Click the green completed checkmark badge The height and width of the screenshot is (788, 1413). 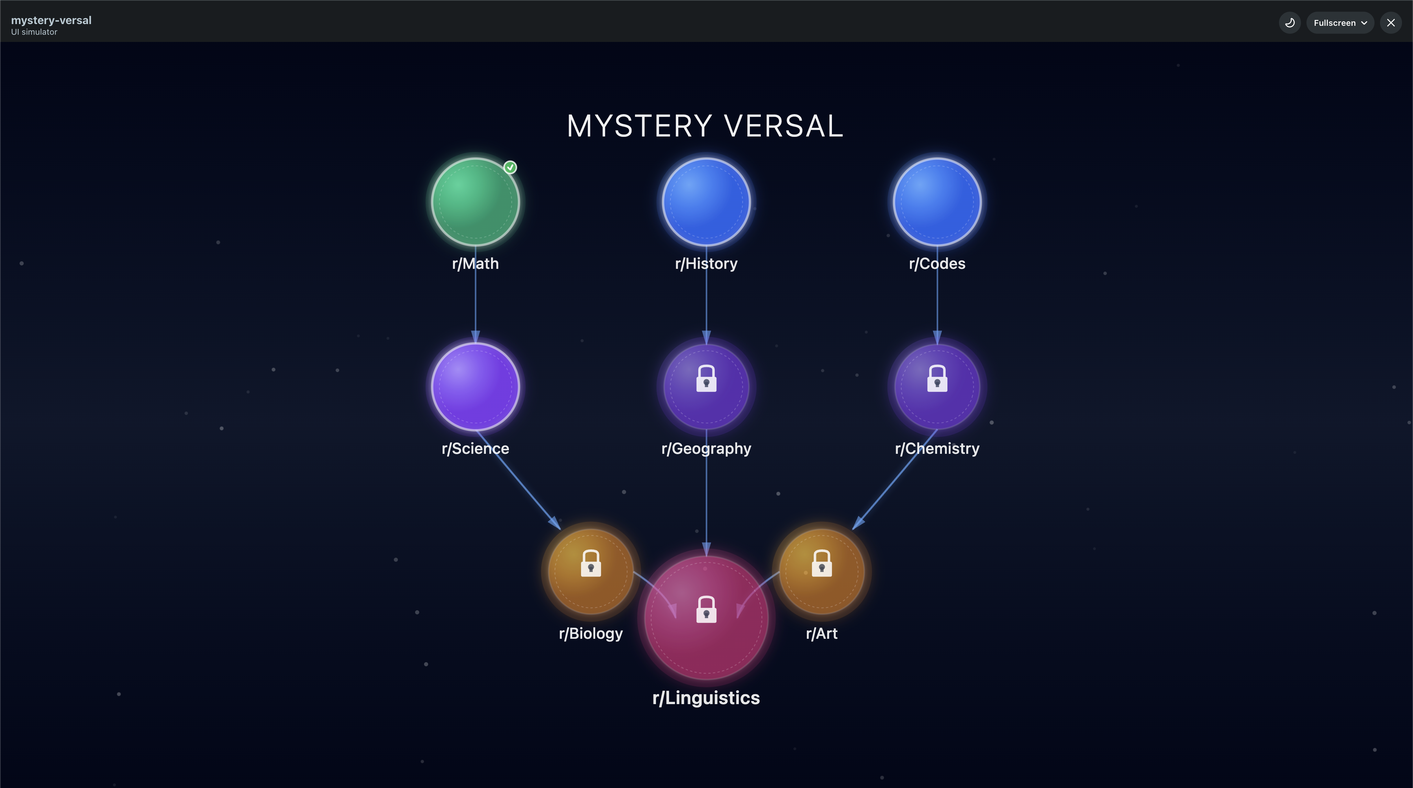pyautogui.click(x=510, y=167)
